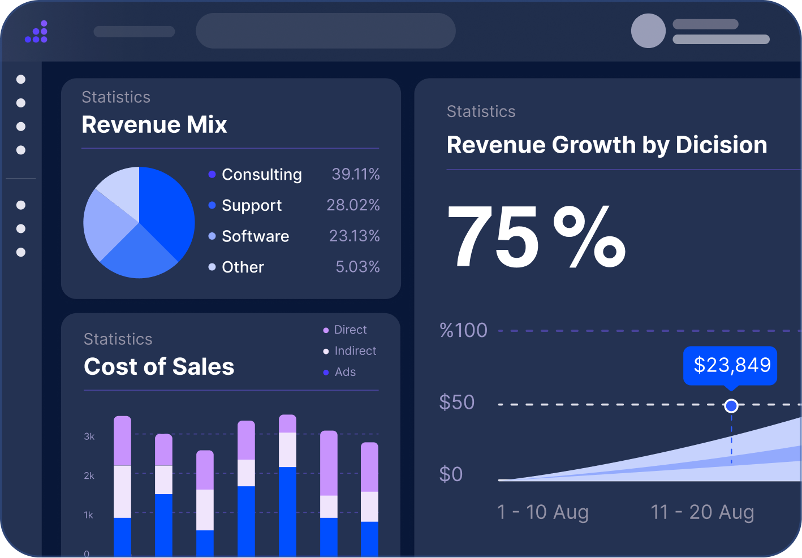The width and height of the screenshot is (802, 558).
Task: Open the $23,849 tooltip marker
Action: (730, 366)
